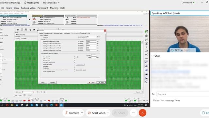Click the Apply button in Parameters dialog
The image size is (209, 118).
101,82
